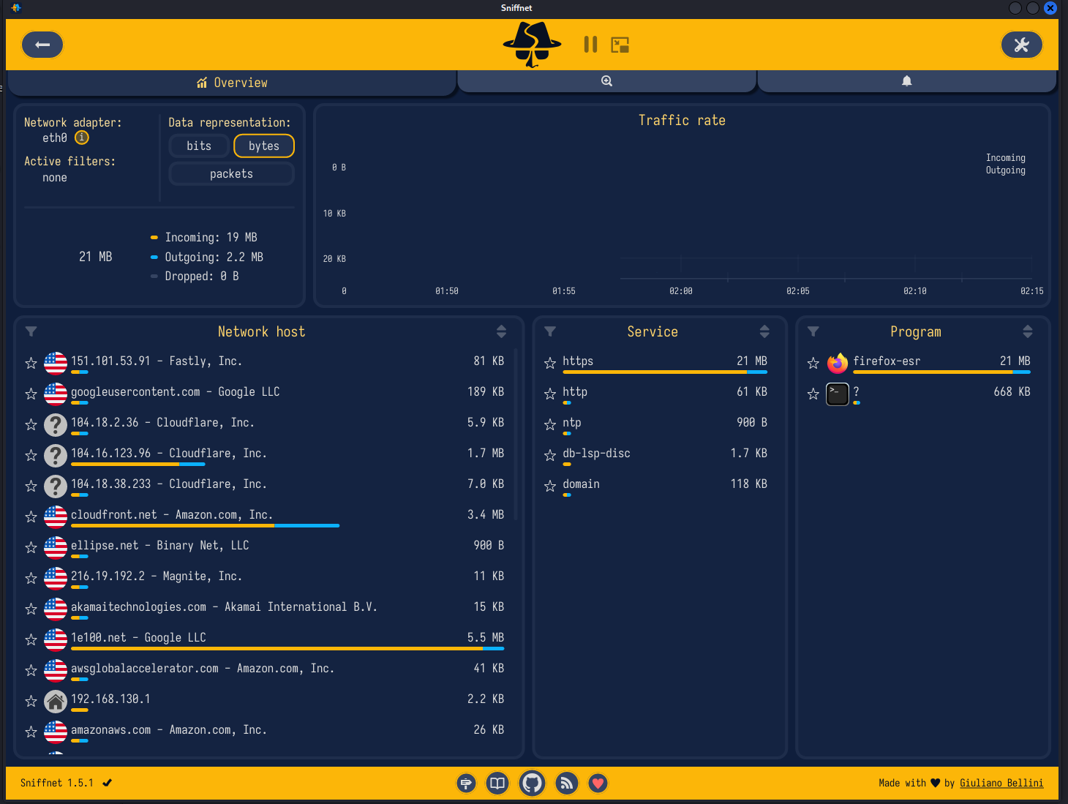This screenshot has width=1068, height=804.
Task: Click the "Dropped: 0 B" statistic
Action: click(x=202, y=277)
